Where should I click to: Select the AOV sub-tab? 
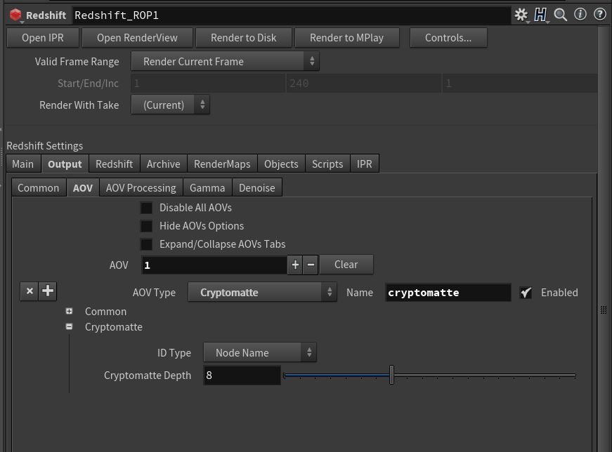pyautogui.click(x=83, y=187)
